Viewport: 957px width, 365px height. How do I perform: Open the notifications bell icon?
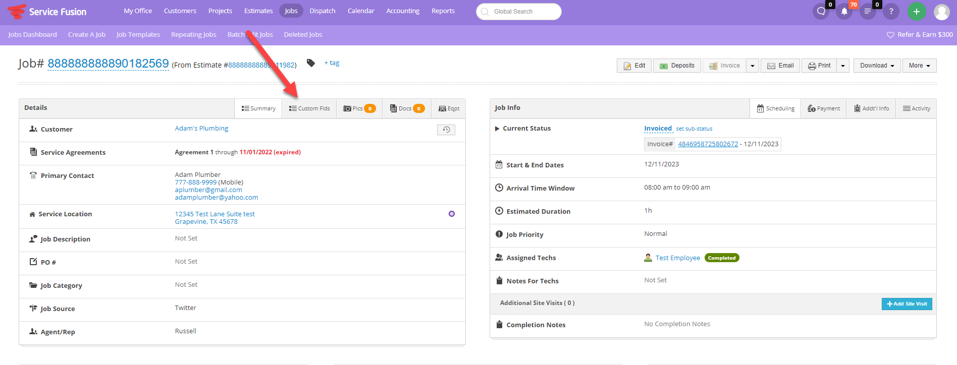point(844,11)
